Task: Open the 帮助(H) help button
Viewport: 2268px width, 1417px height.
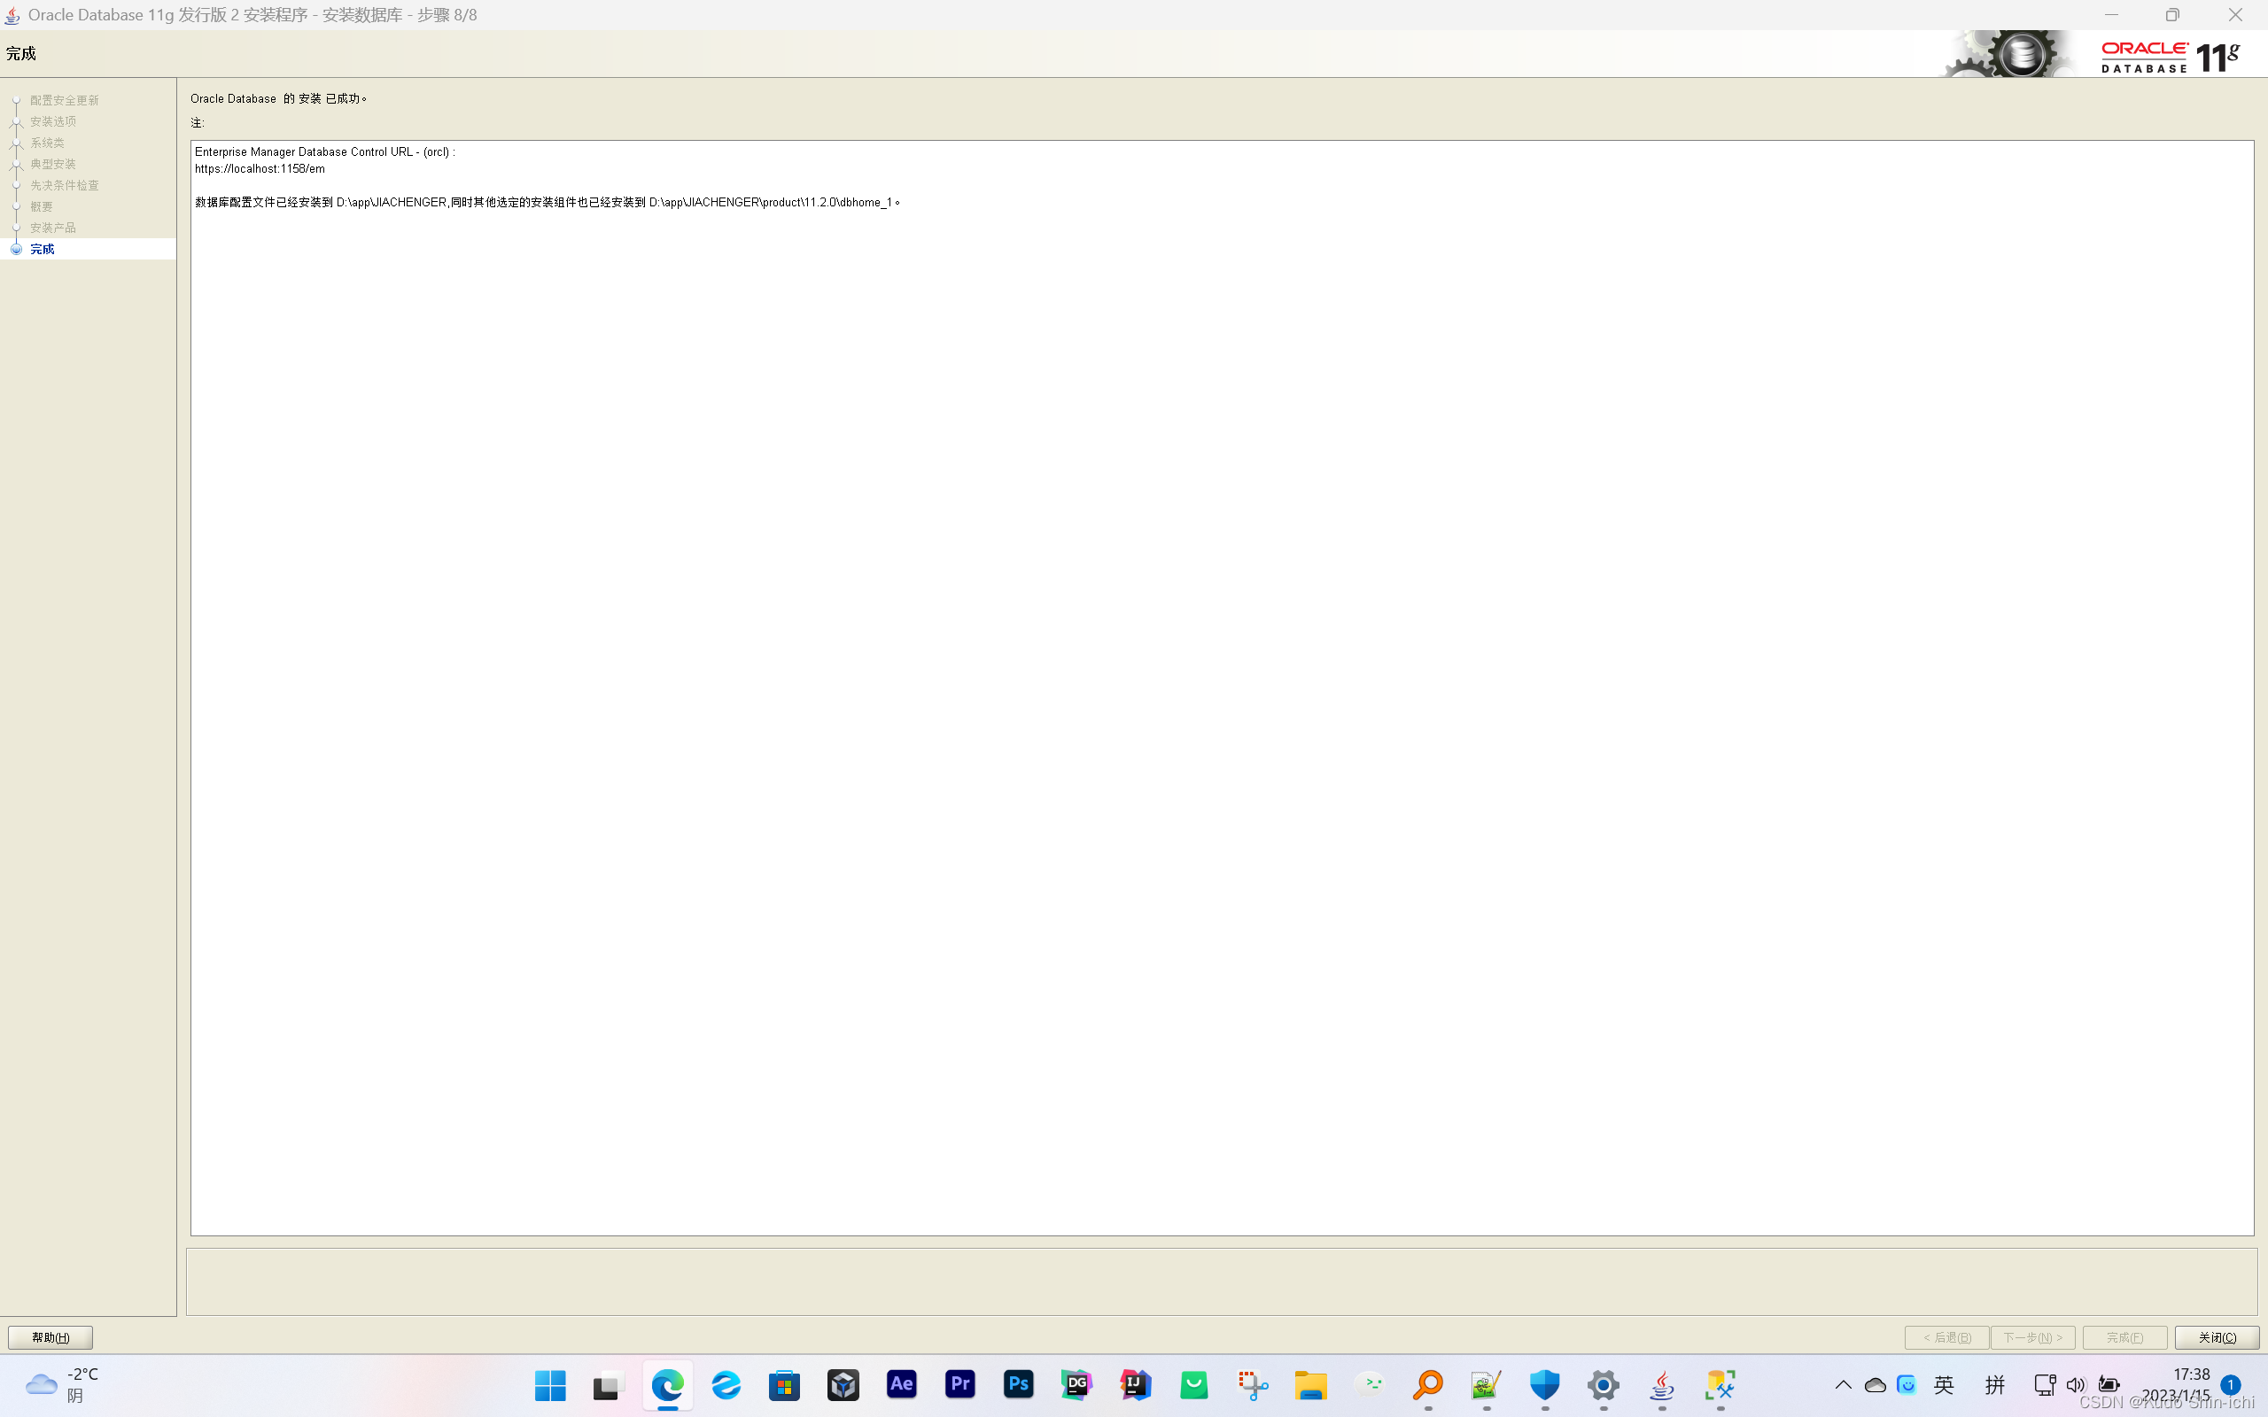Action: click(x=50, y=1337)
